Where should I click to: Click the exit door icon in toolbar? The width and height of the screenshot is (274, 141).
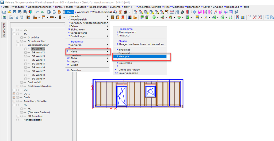tap(30, 12)
